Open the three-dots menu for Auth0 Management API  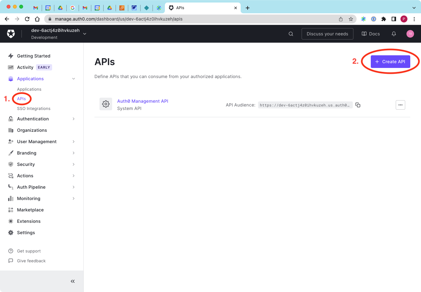400,105
